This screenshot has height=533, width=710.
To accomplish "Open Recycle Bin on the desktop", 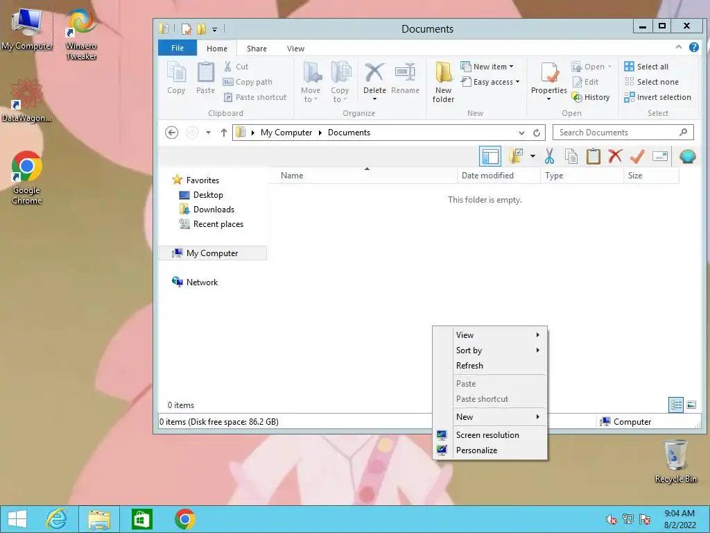I will (x=675, y=462).
